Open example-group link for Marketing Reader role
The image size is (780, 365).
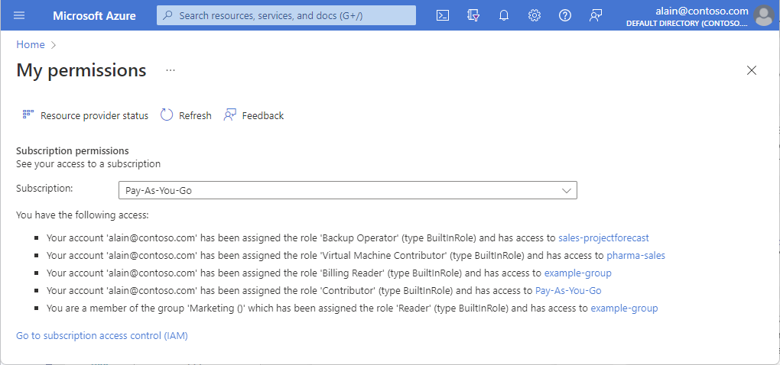coord(624,308)
